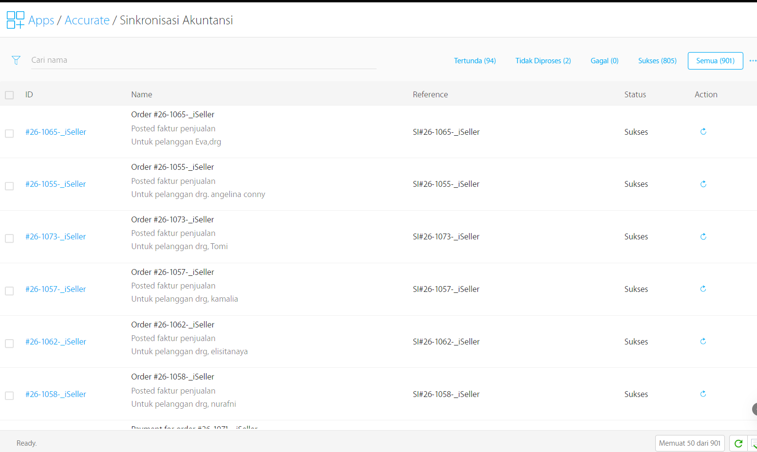Resync order #26-1062-_iSeller using action icon
This screenshot has width=757, height=452.
point(703,342)
